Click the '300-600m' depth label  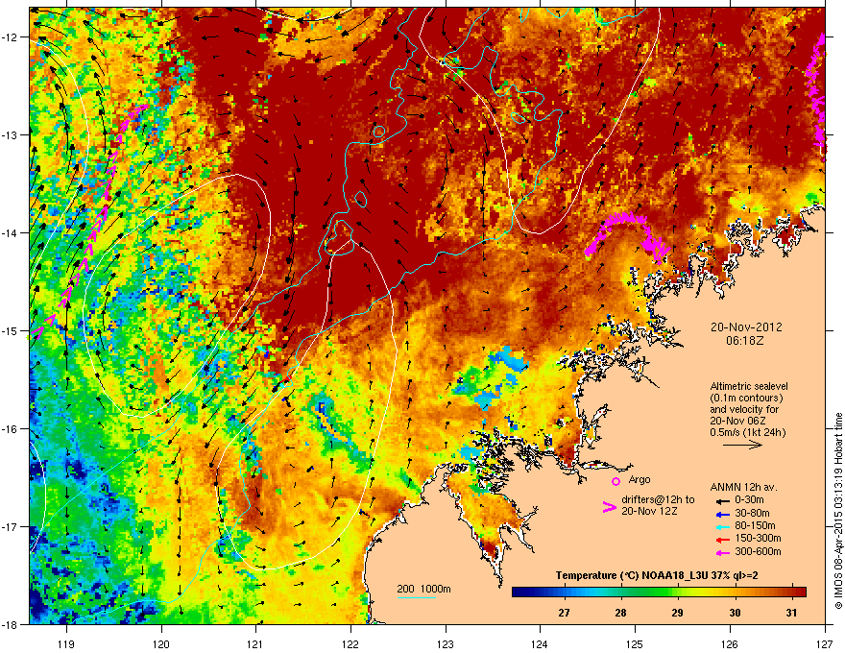click(x=758, y=551)
